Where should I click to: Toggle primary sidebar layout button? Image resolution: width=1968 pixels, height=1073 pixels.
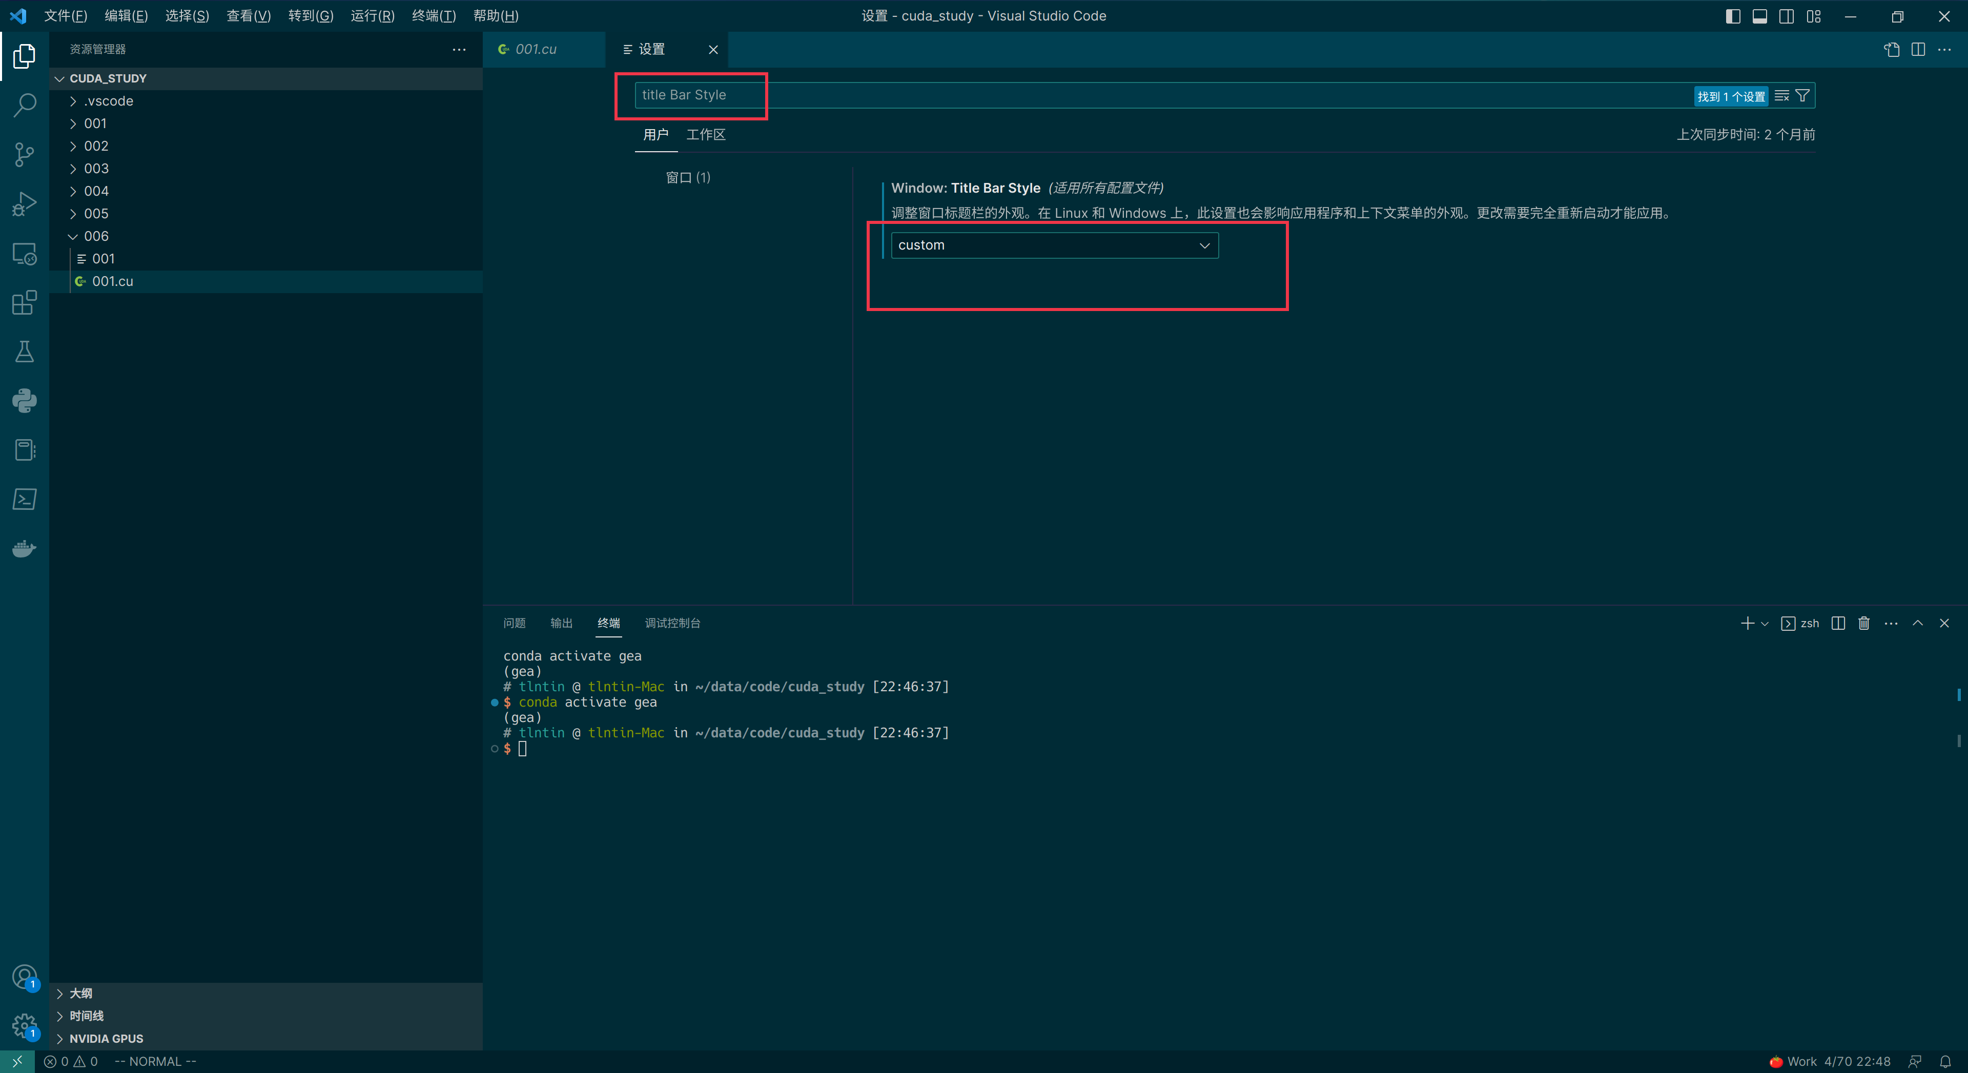click(x=1733, y=16)
